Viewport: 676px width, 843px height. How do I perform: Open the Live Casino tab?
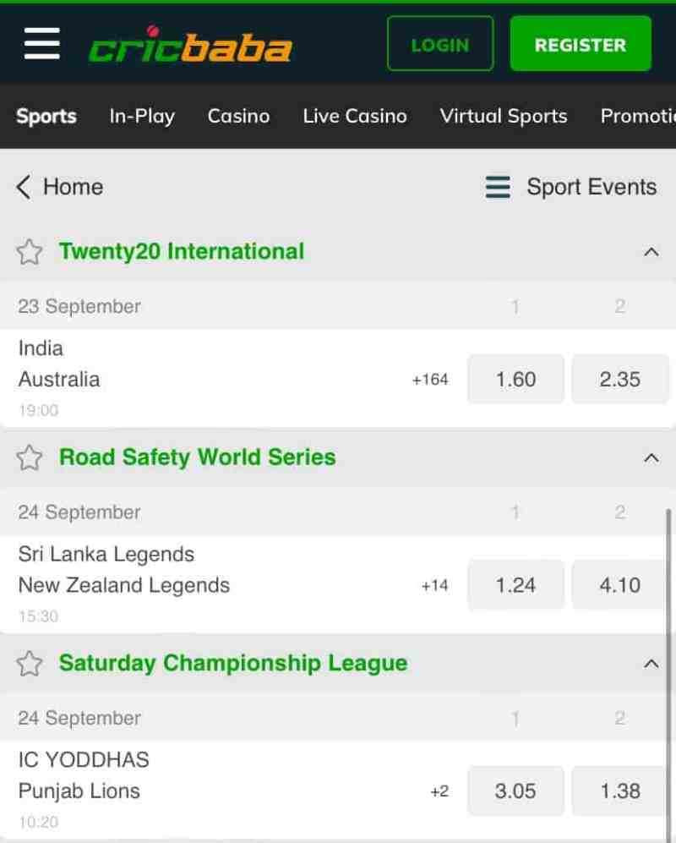click(x=355, y=116)
